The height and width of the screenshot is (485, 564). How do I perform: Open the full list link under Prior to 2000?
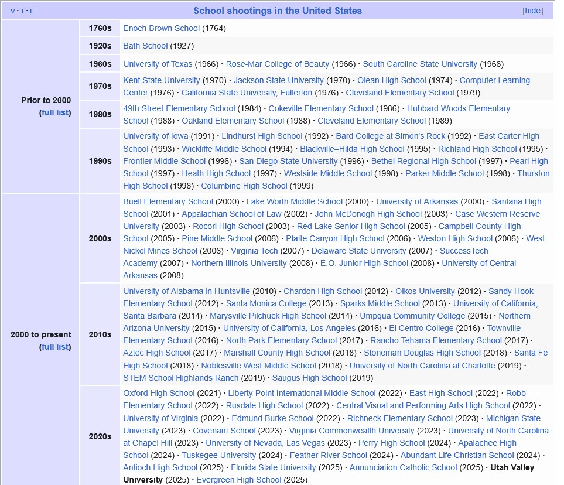55,112
